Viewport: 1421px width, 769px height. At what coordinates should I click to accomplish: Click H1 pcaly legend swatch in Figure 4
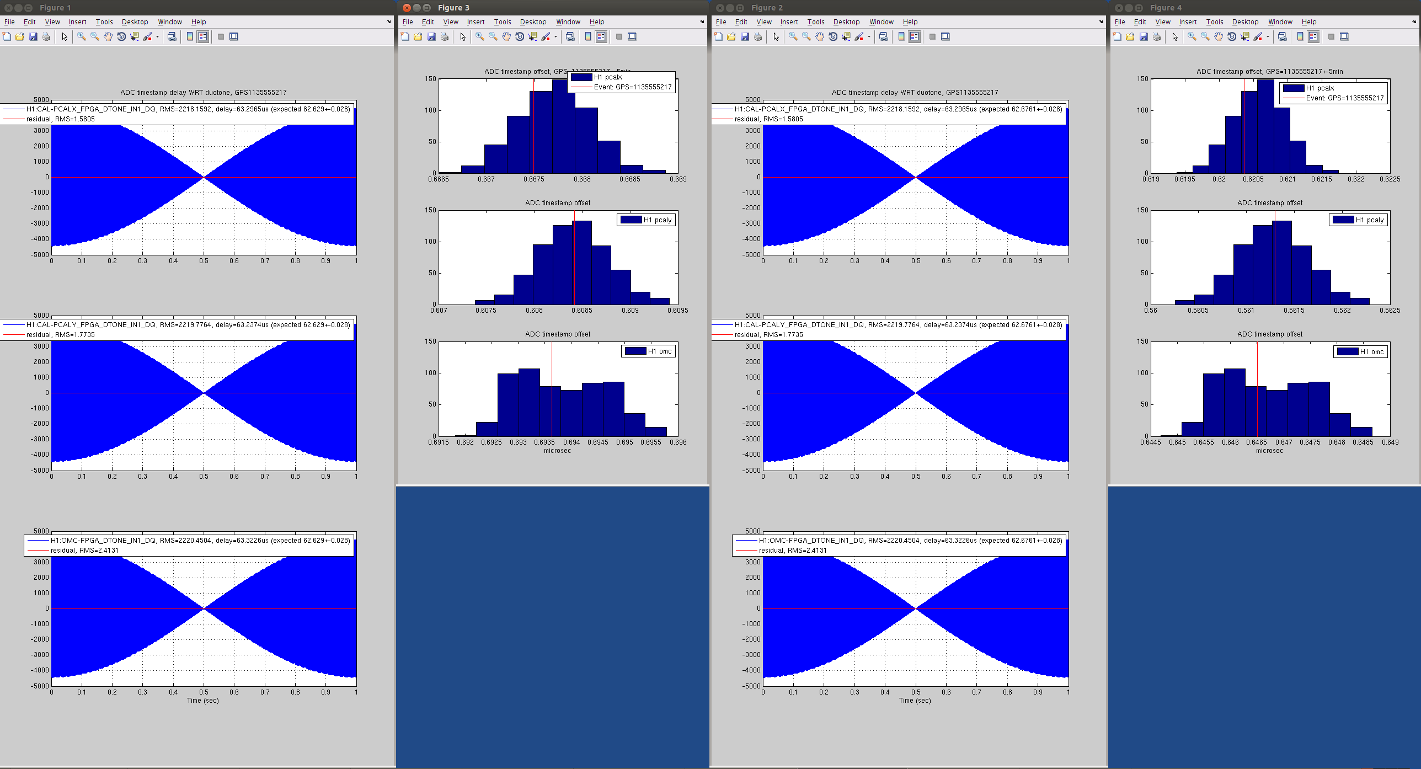coord(1343,220)
